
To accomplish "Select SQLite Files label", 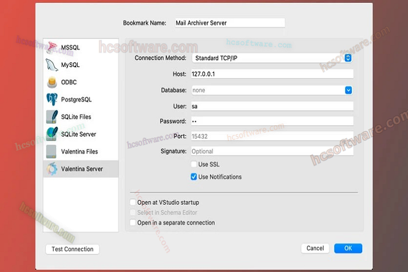I will point(76,117).
